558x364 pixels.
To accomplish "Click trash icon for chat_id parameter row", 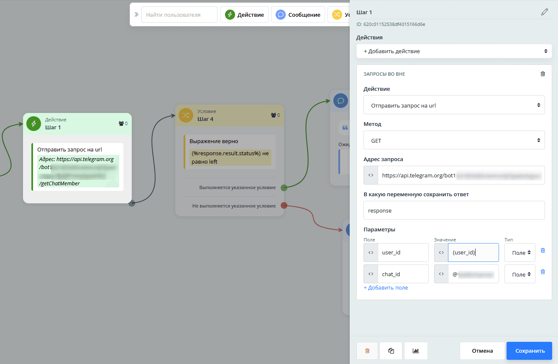I will (543, 272).
